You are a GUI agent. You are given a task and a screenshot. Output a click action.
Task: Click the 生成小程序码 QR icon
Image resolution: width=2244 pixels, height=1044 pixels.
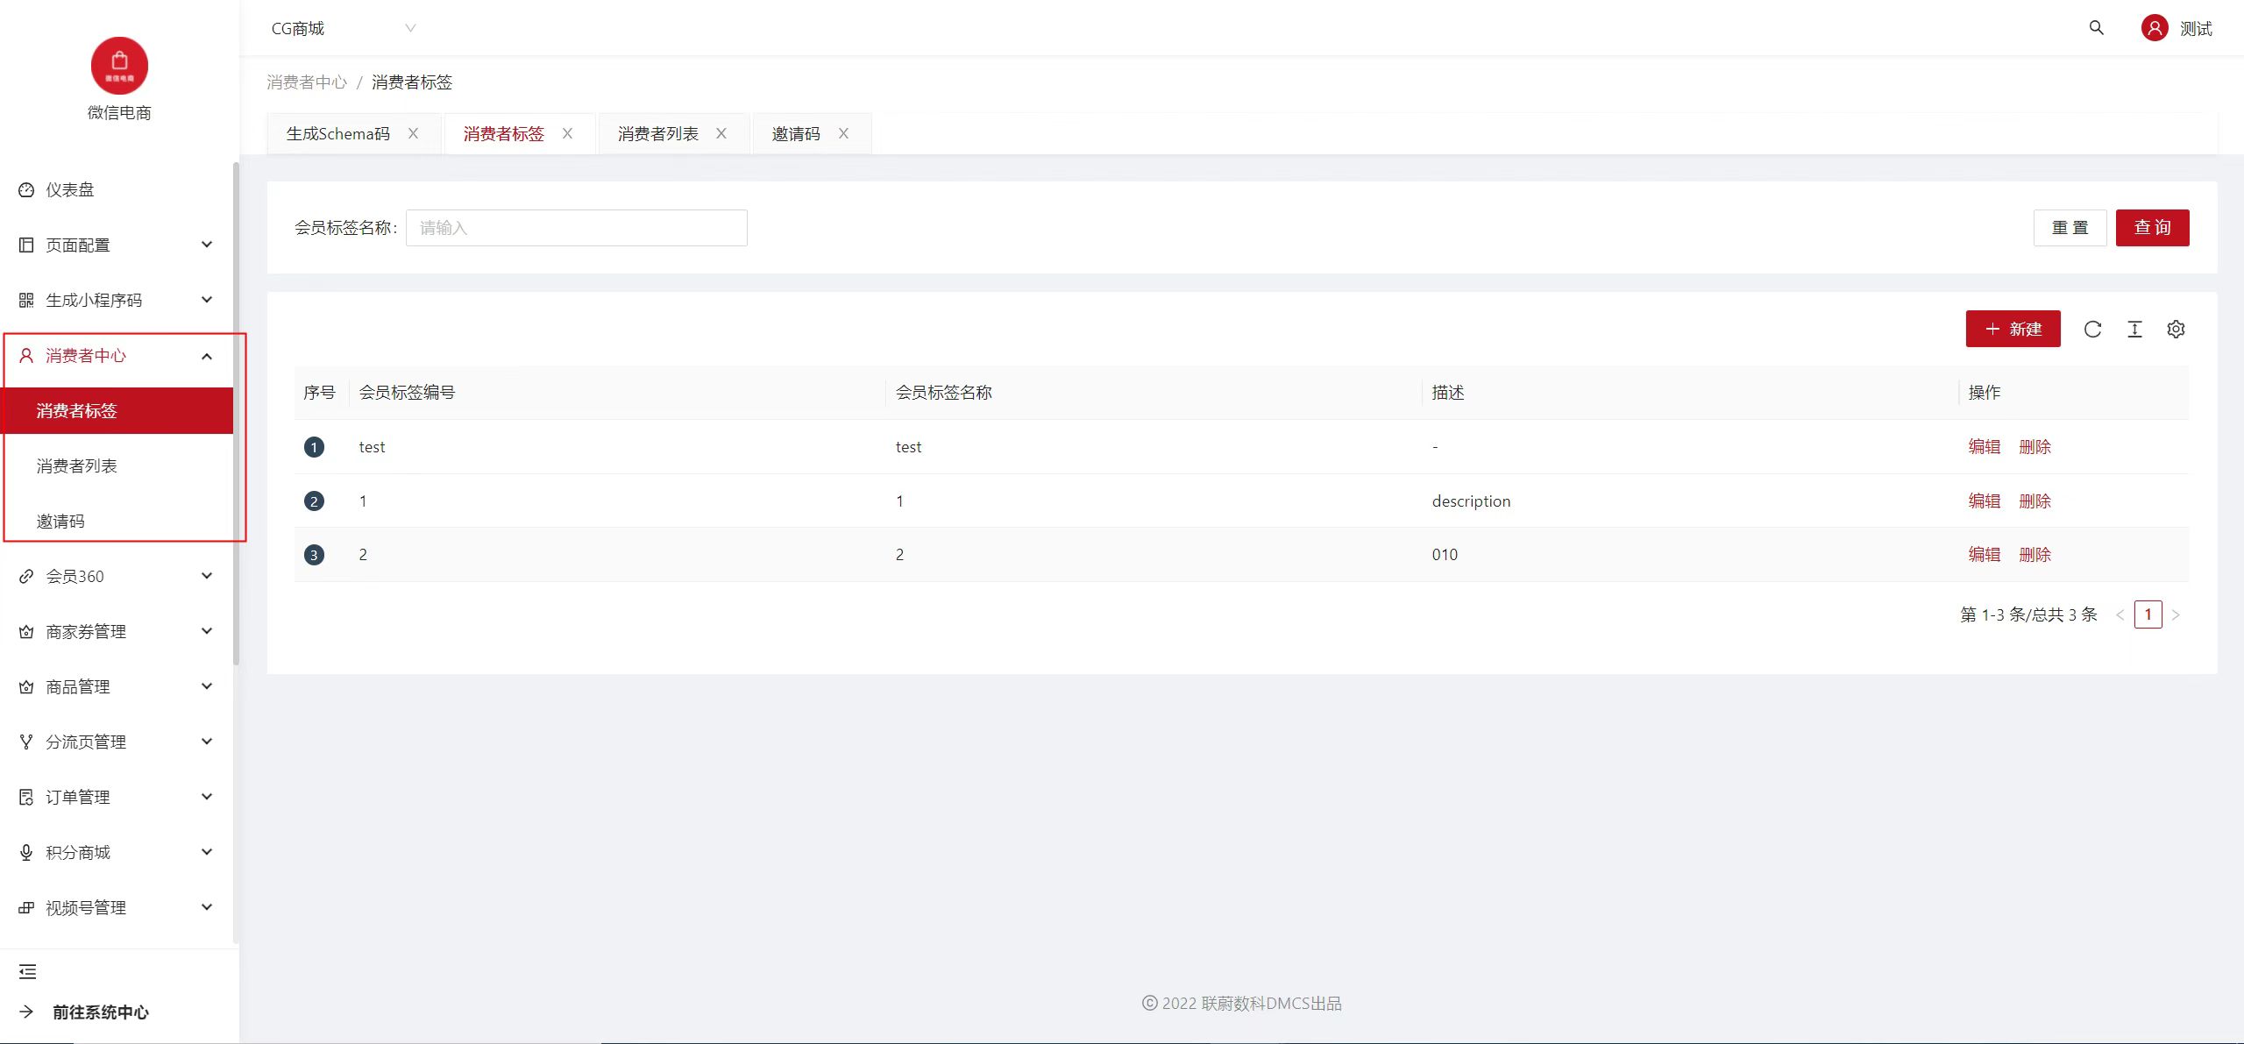(x=26, y=300)
